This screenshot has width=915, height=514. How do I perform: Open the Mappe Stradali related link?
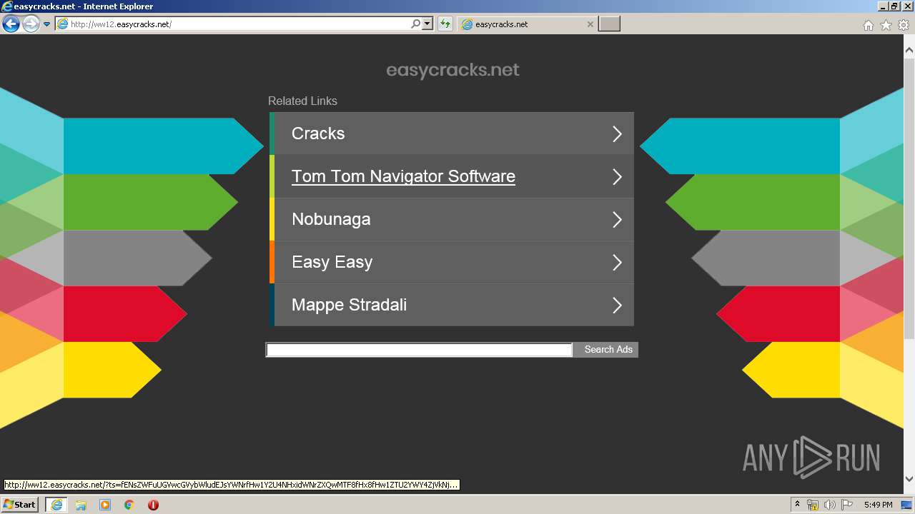pyautogui.click(x=349, y=305)
